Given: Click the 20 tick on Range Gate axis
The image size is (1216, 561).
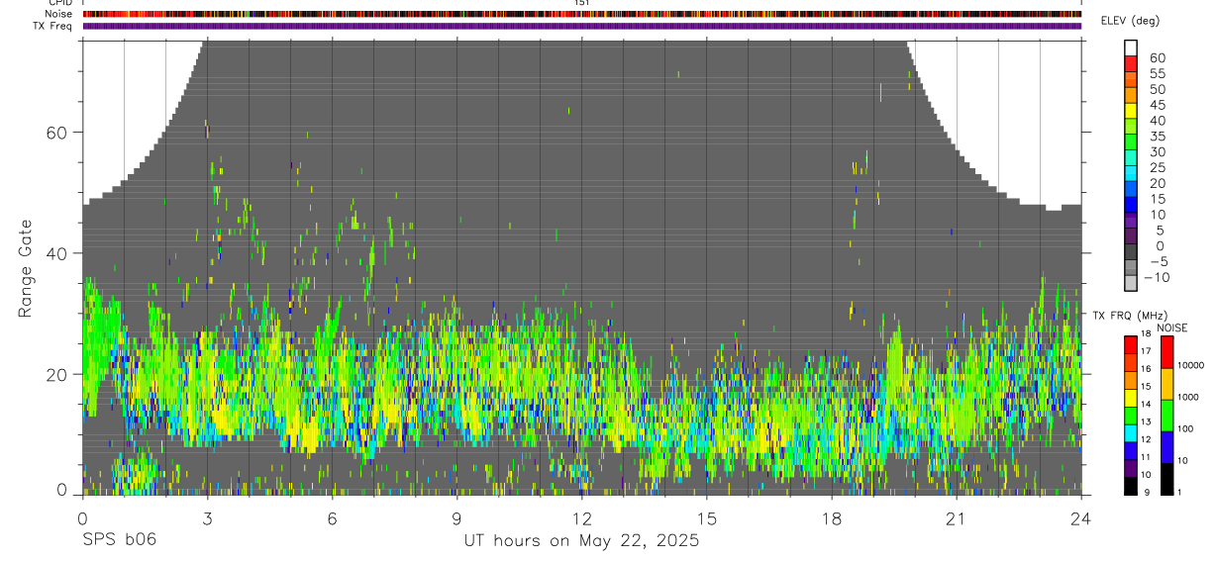Looking at the screenshot, I should 56,374.
